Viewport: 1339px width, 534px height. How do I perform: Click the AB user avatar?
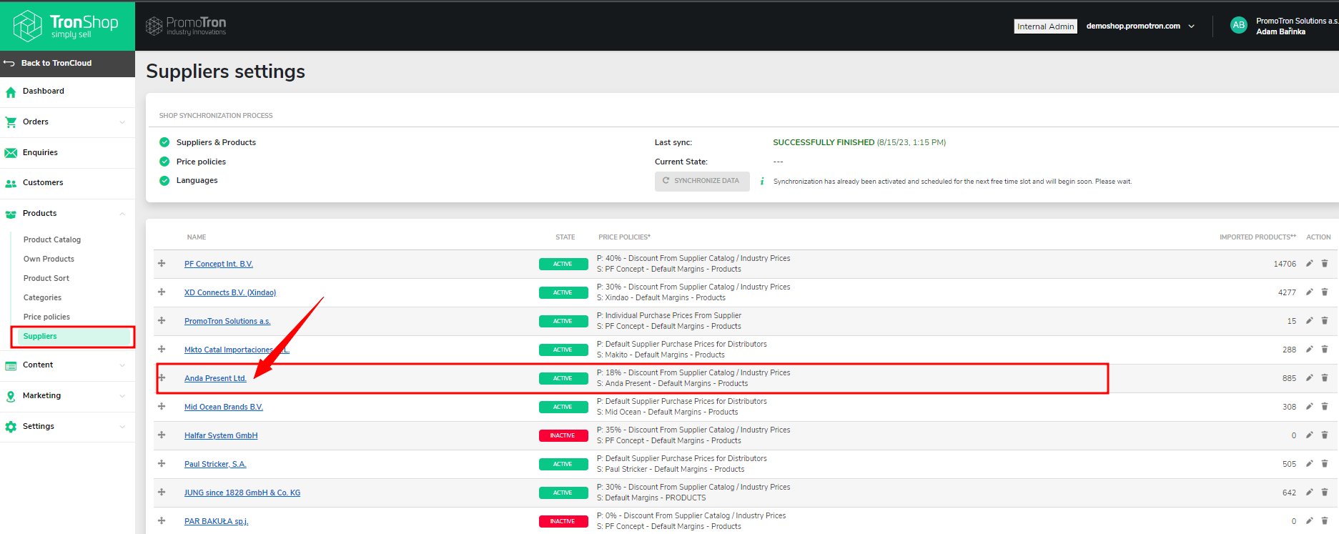pyautogui.click(x=1239, y=25)
